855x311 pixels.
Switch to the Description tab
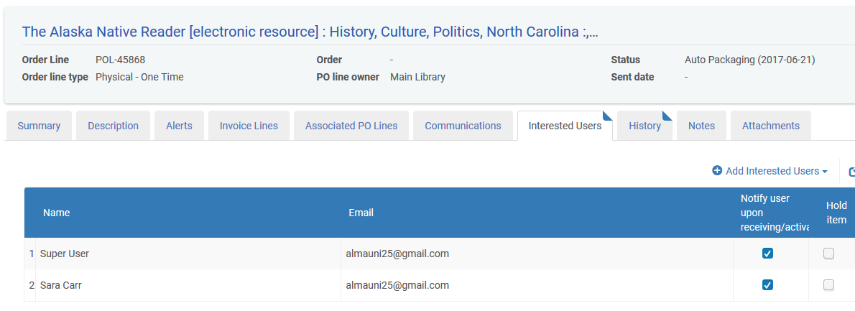point(113,126)
